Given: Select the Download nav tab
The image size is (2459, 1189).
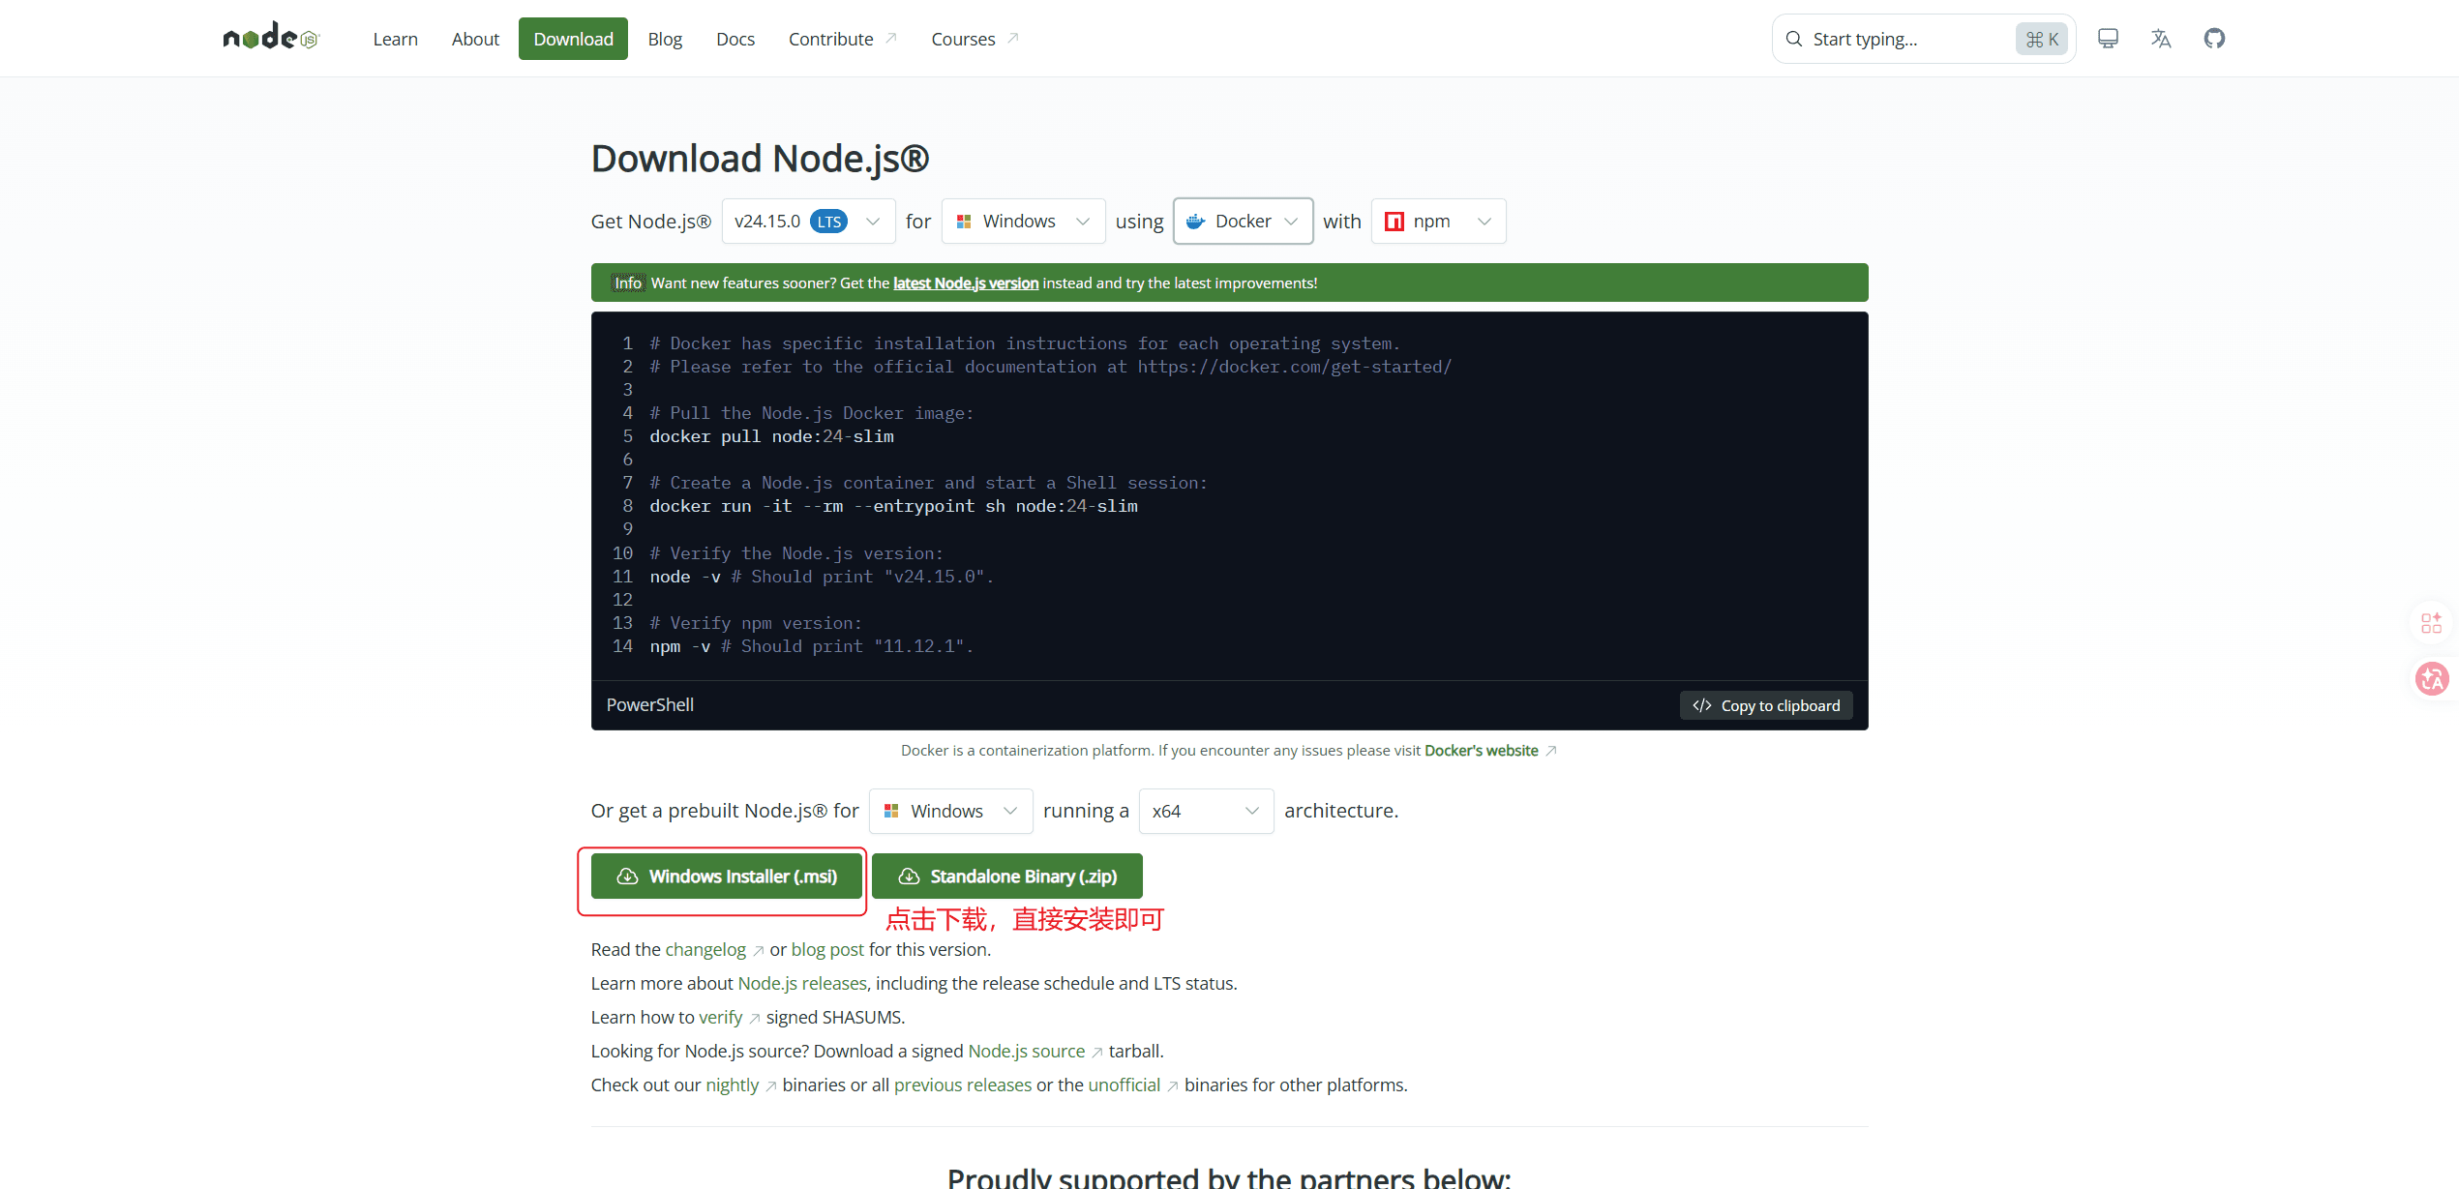Looking at the screenshot, I should coord(573,39).
